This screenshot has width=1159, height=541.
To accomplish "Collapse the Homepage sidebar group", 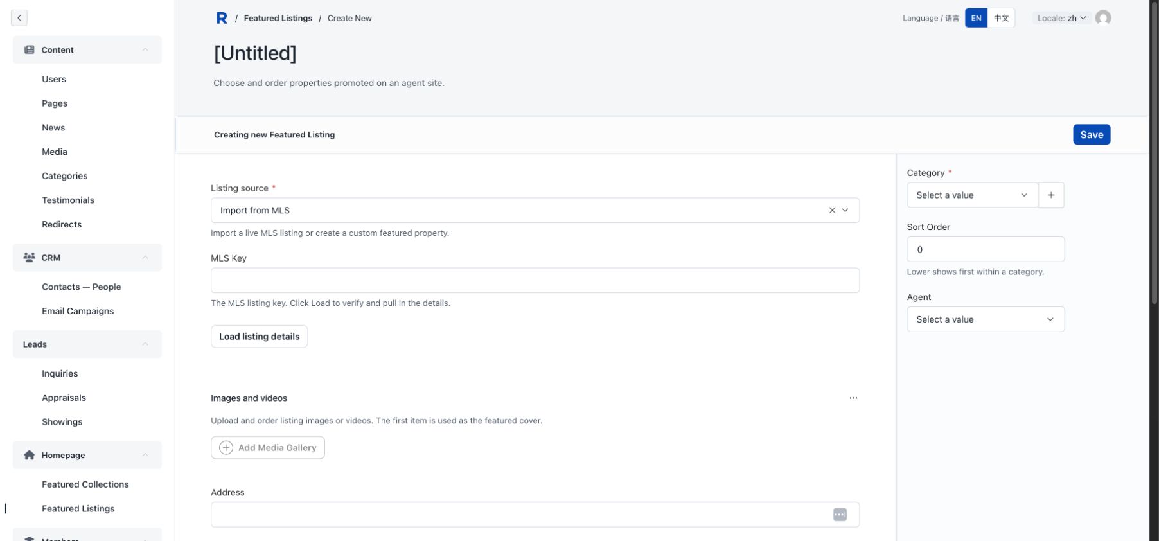I will [145, 455].
